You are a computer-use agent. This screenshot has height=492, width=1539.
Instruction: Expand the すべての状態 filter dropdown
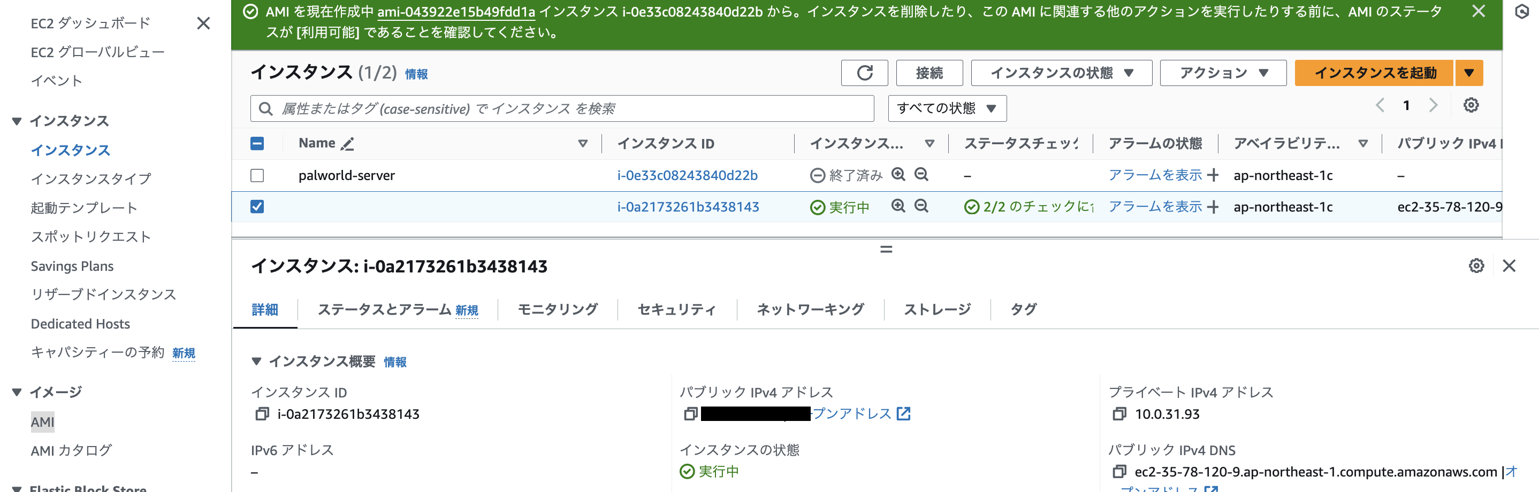(947, 108)
